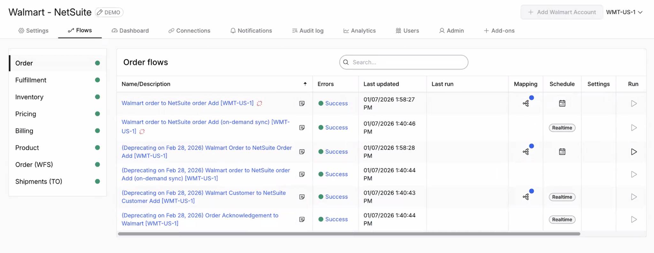The height and width of the screenshot is (253, 654).
Task: Select Billing in the sidebar
Action: 57,131
